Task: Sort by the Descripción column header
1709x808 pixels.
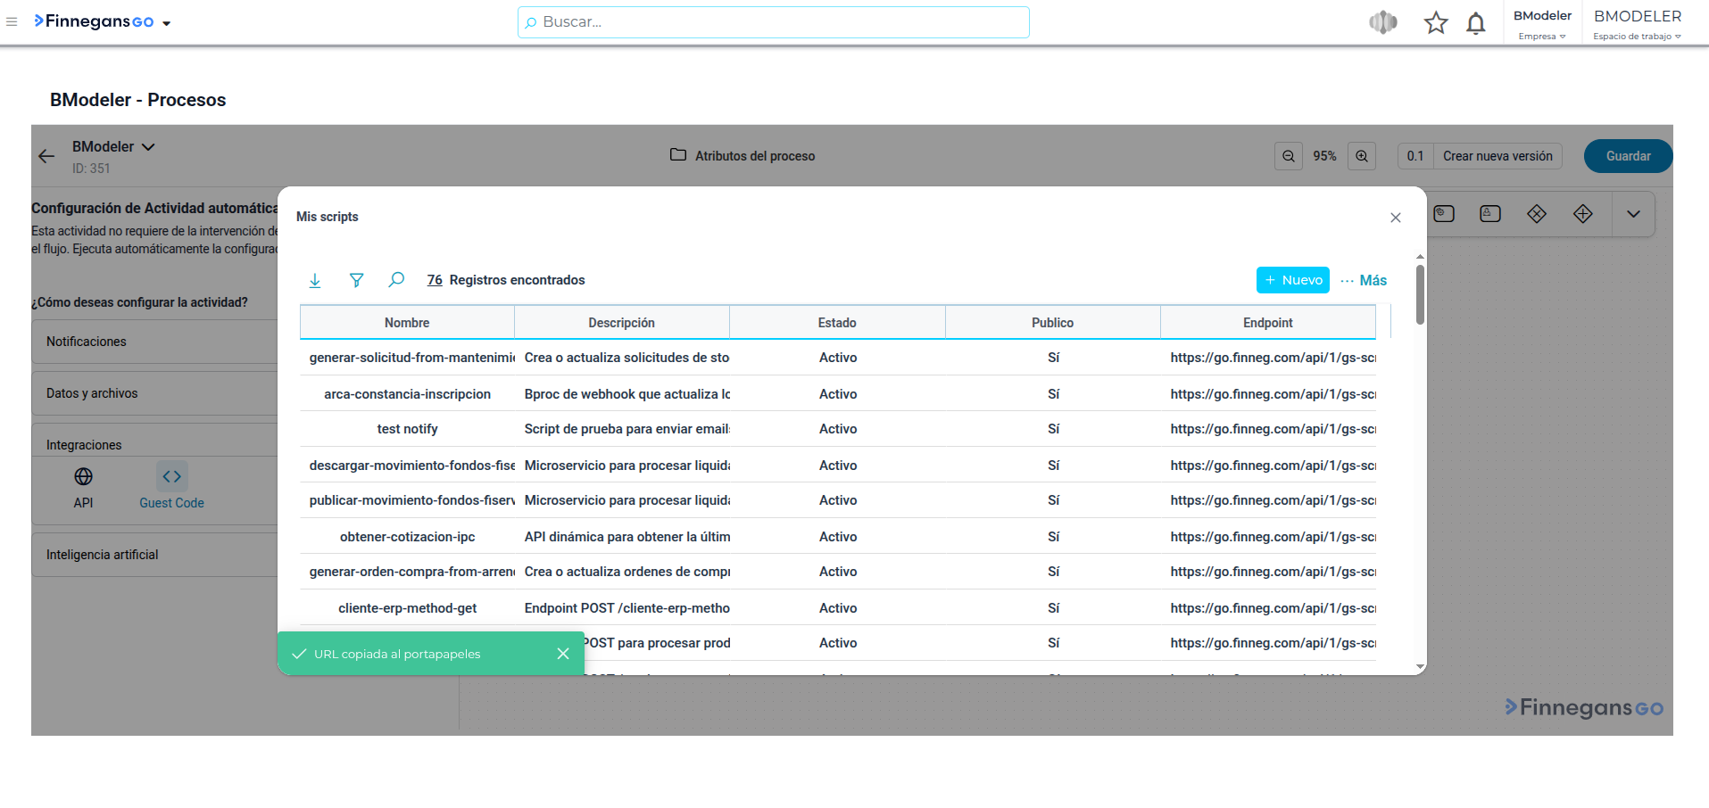Action: pos(622,323)
